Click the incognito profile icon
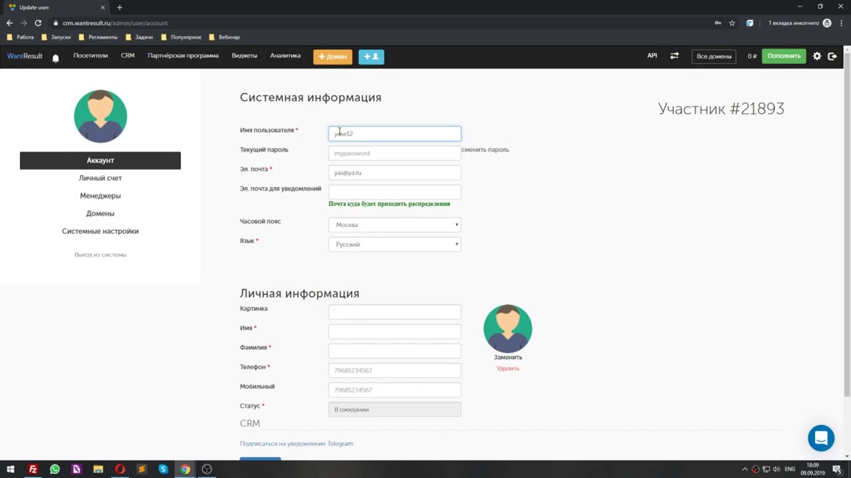This screenshot has width=851, height=478. [827, 23]
